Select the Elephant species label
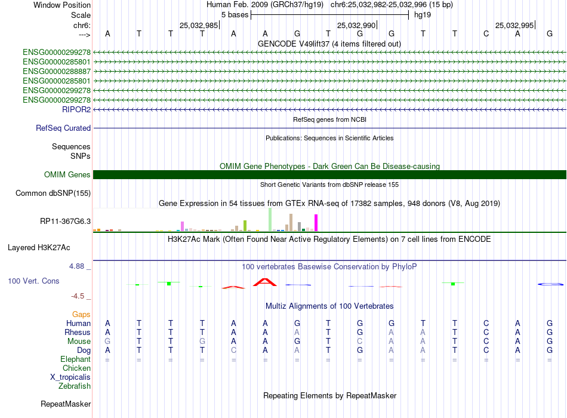This screenshot has width=567, height=418. tap(76, 359)
